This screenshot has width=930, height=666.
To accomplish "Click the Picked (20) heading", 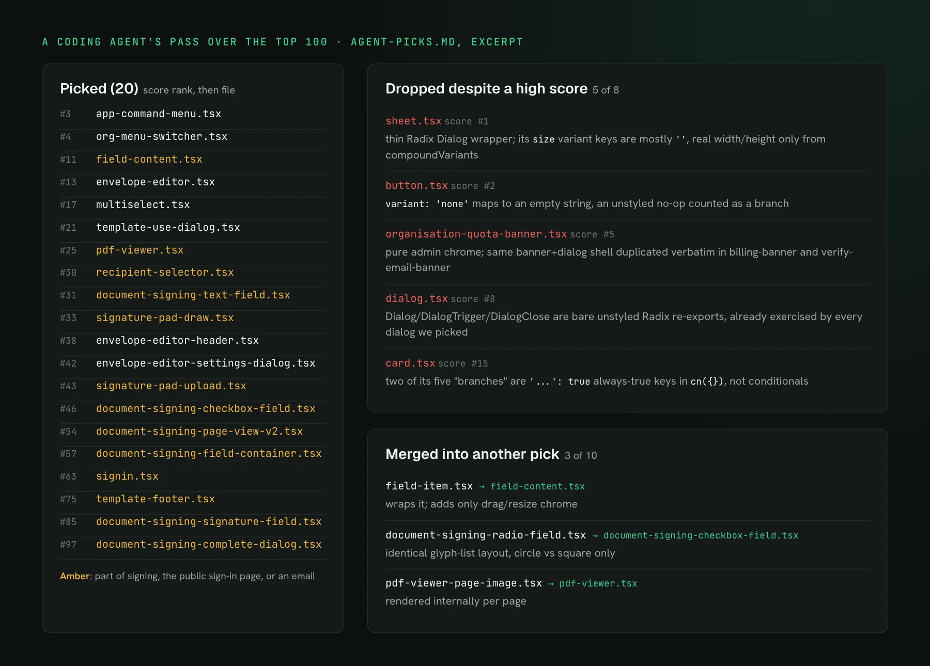I will coord(99,89).
